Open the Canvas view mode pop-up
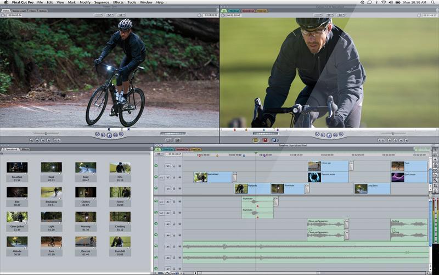 pyautogui.click(x=341, y=15)
